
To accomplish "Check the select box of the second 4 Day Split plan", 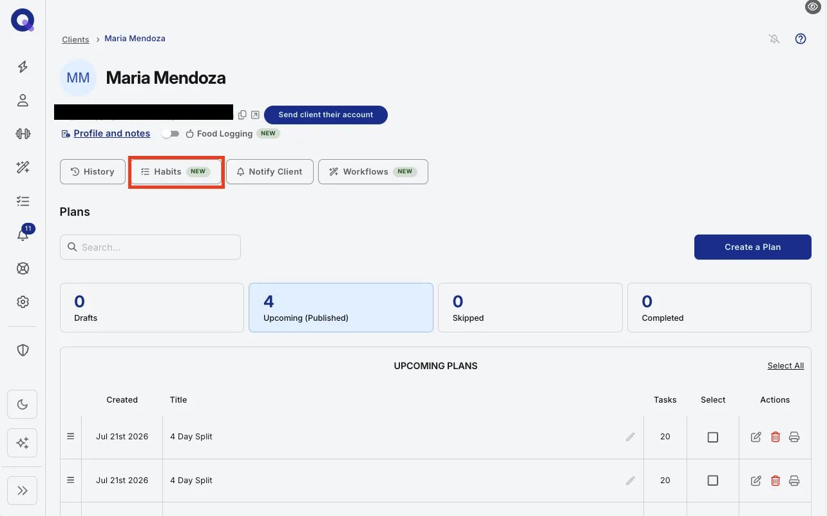I will (713, 481).
